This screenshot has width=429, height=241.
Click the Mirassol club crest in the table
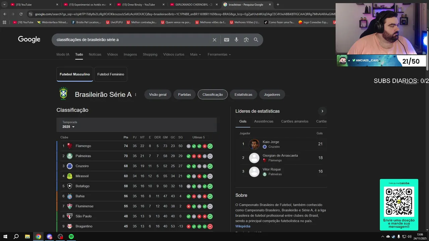coord(70,176)
